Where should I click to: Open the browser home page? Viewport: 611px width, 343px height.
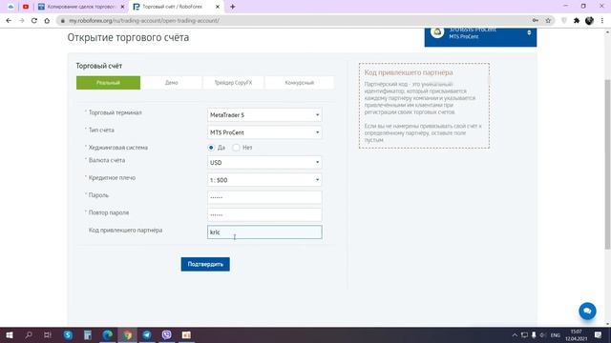[x=47, y=21]
